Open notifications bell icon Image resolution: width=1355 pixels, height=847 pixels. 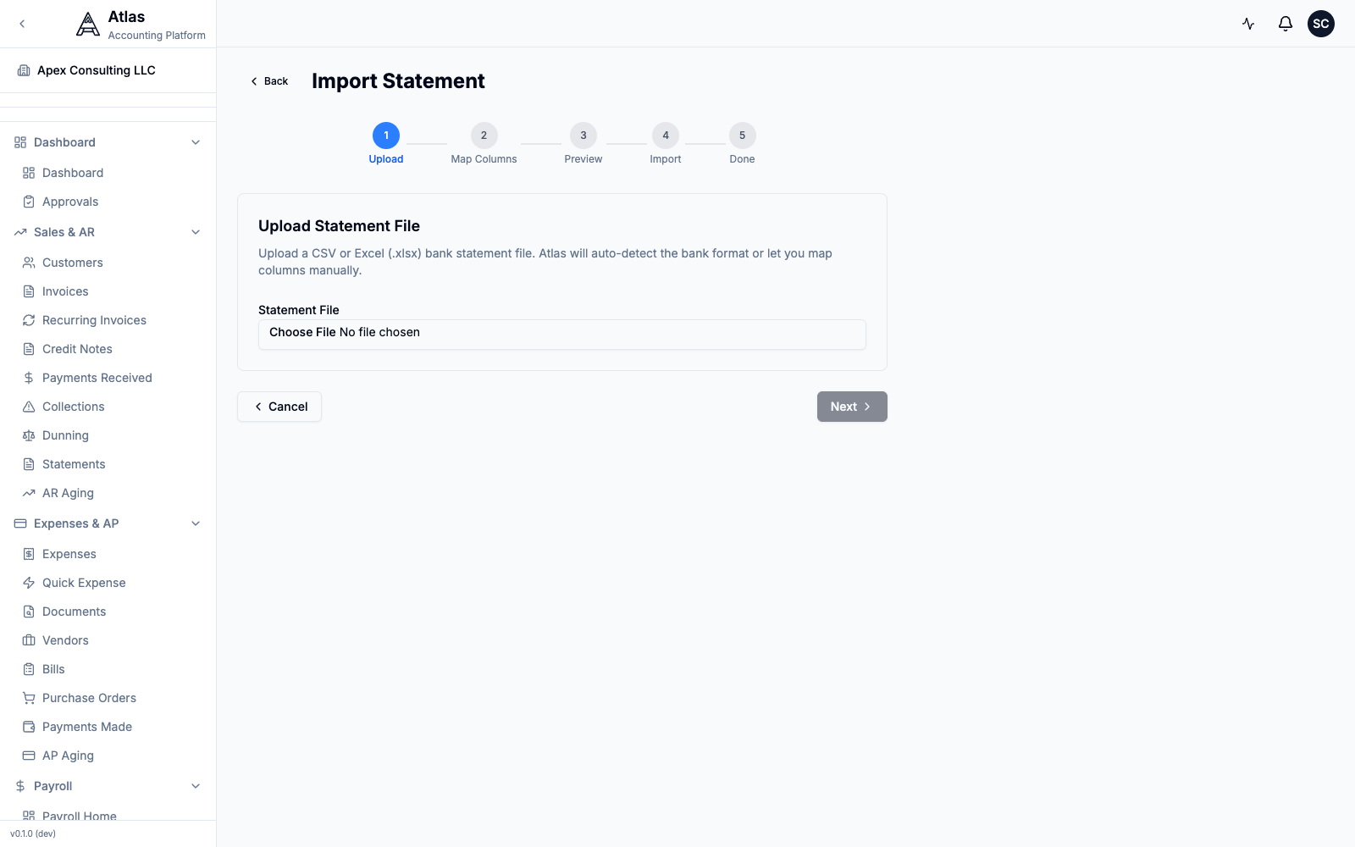1286,24
